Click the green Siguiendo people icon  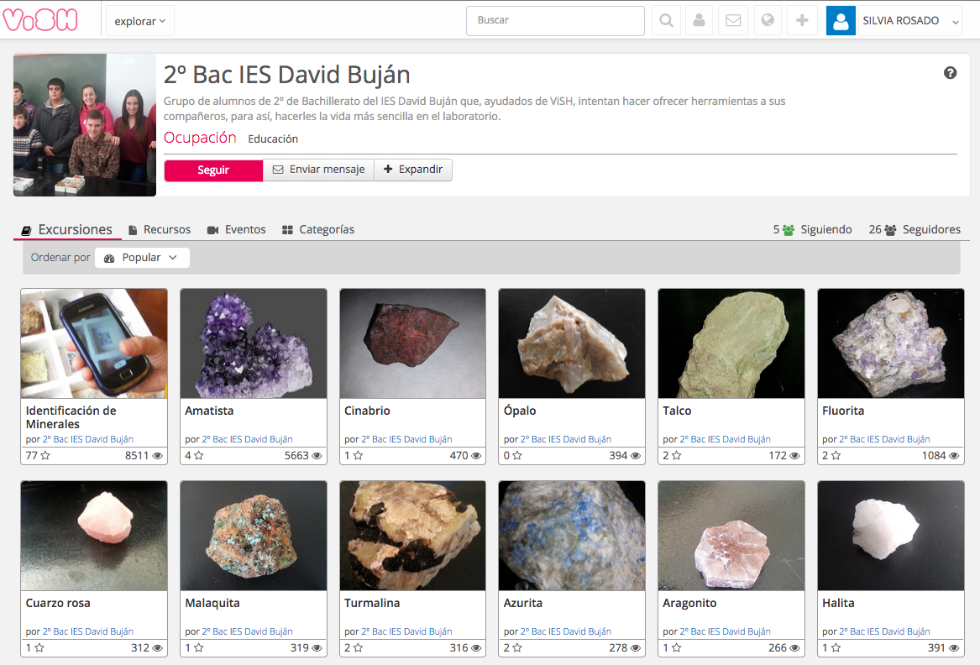(x=789, y=230)
